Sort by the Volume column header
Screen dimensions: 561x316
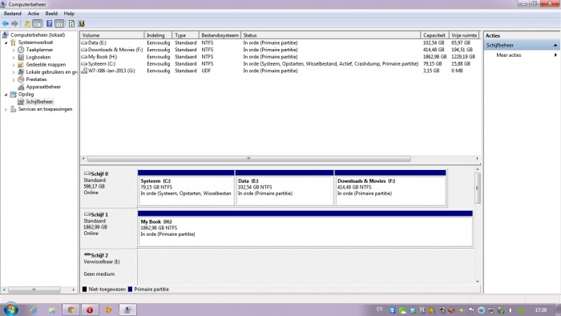[112, 35]
